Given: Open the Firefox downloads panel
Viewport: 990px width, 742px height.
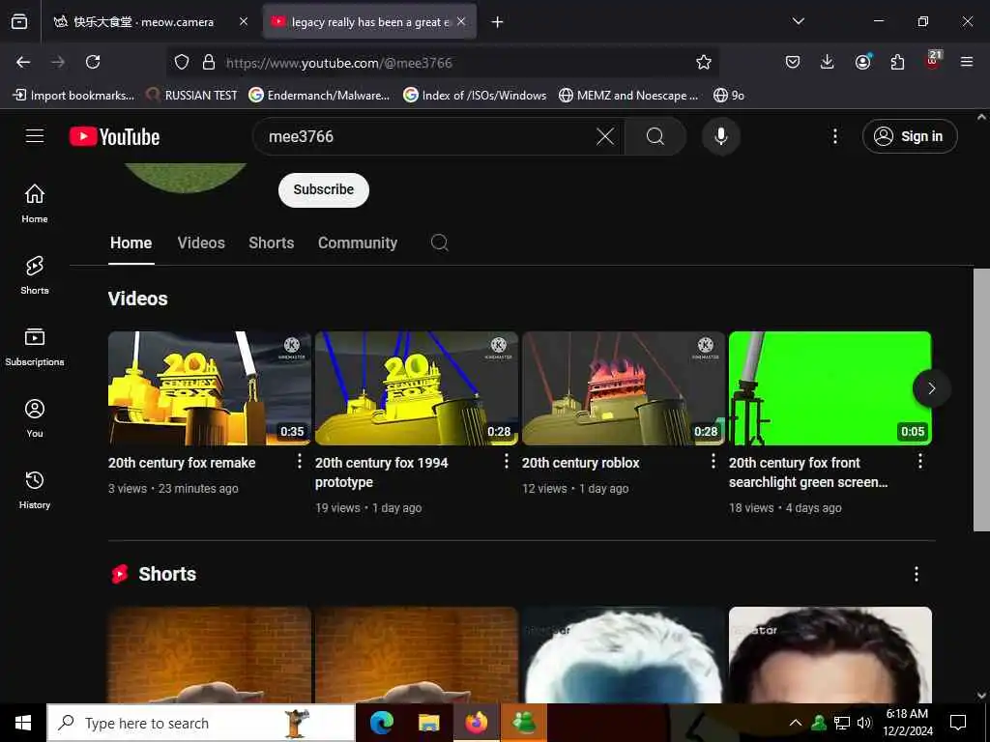Looking at the screenshot, I should click(828, 62).
